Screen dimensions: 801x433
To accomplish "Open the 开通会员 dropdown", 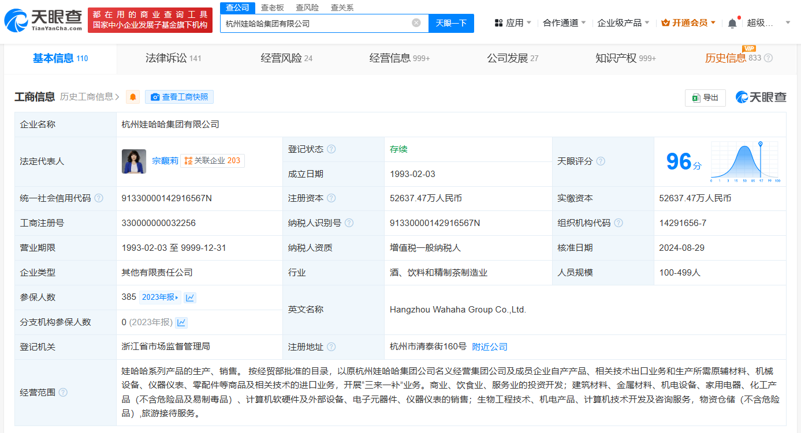I will [x=688, y=23].
